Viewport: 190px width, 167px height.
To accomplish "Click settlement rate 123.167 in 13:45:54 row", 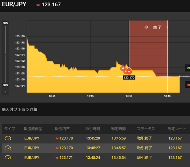I will 175,158.
